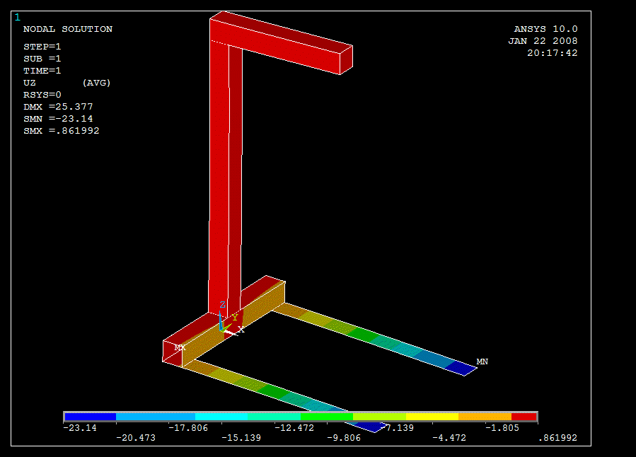
Task: Click the MN minimum marker label
Action: pyautogui.click(x=482, y=361)
